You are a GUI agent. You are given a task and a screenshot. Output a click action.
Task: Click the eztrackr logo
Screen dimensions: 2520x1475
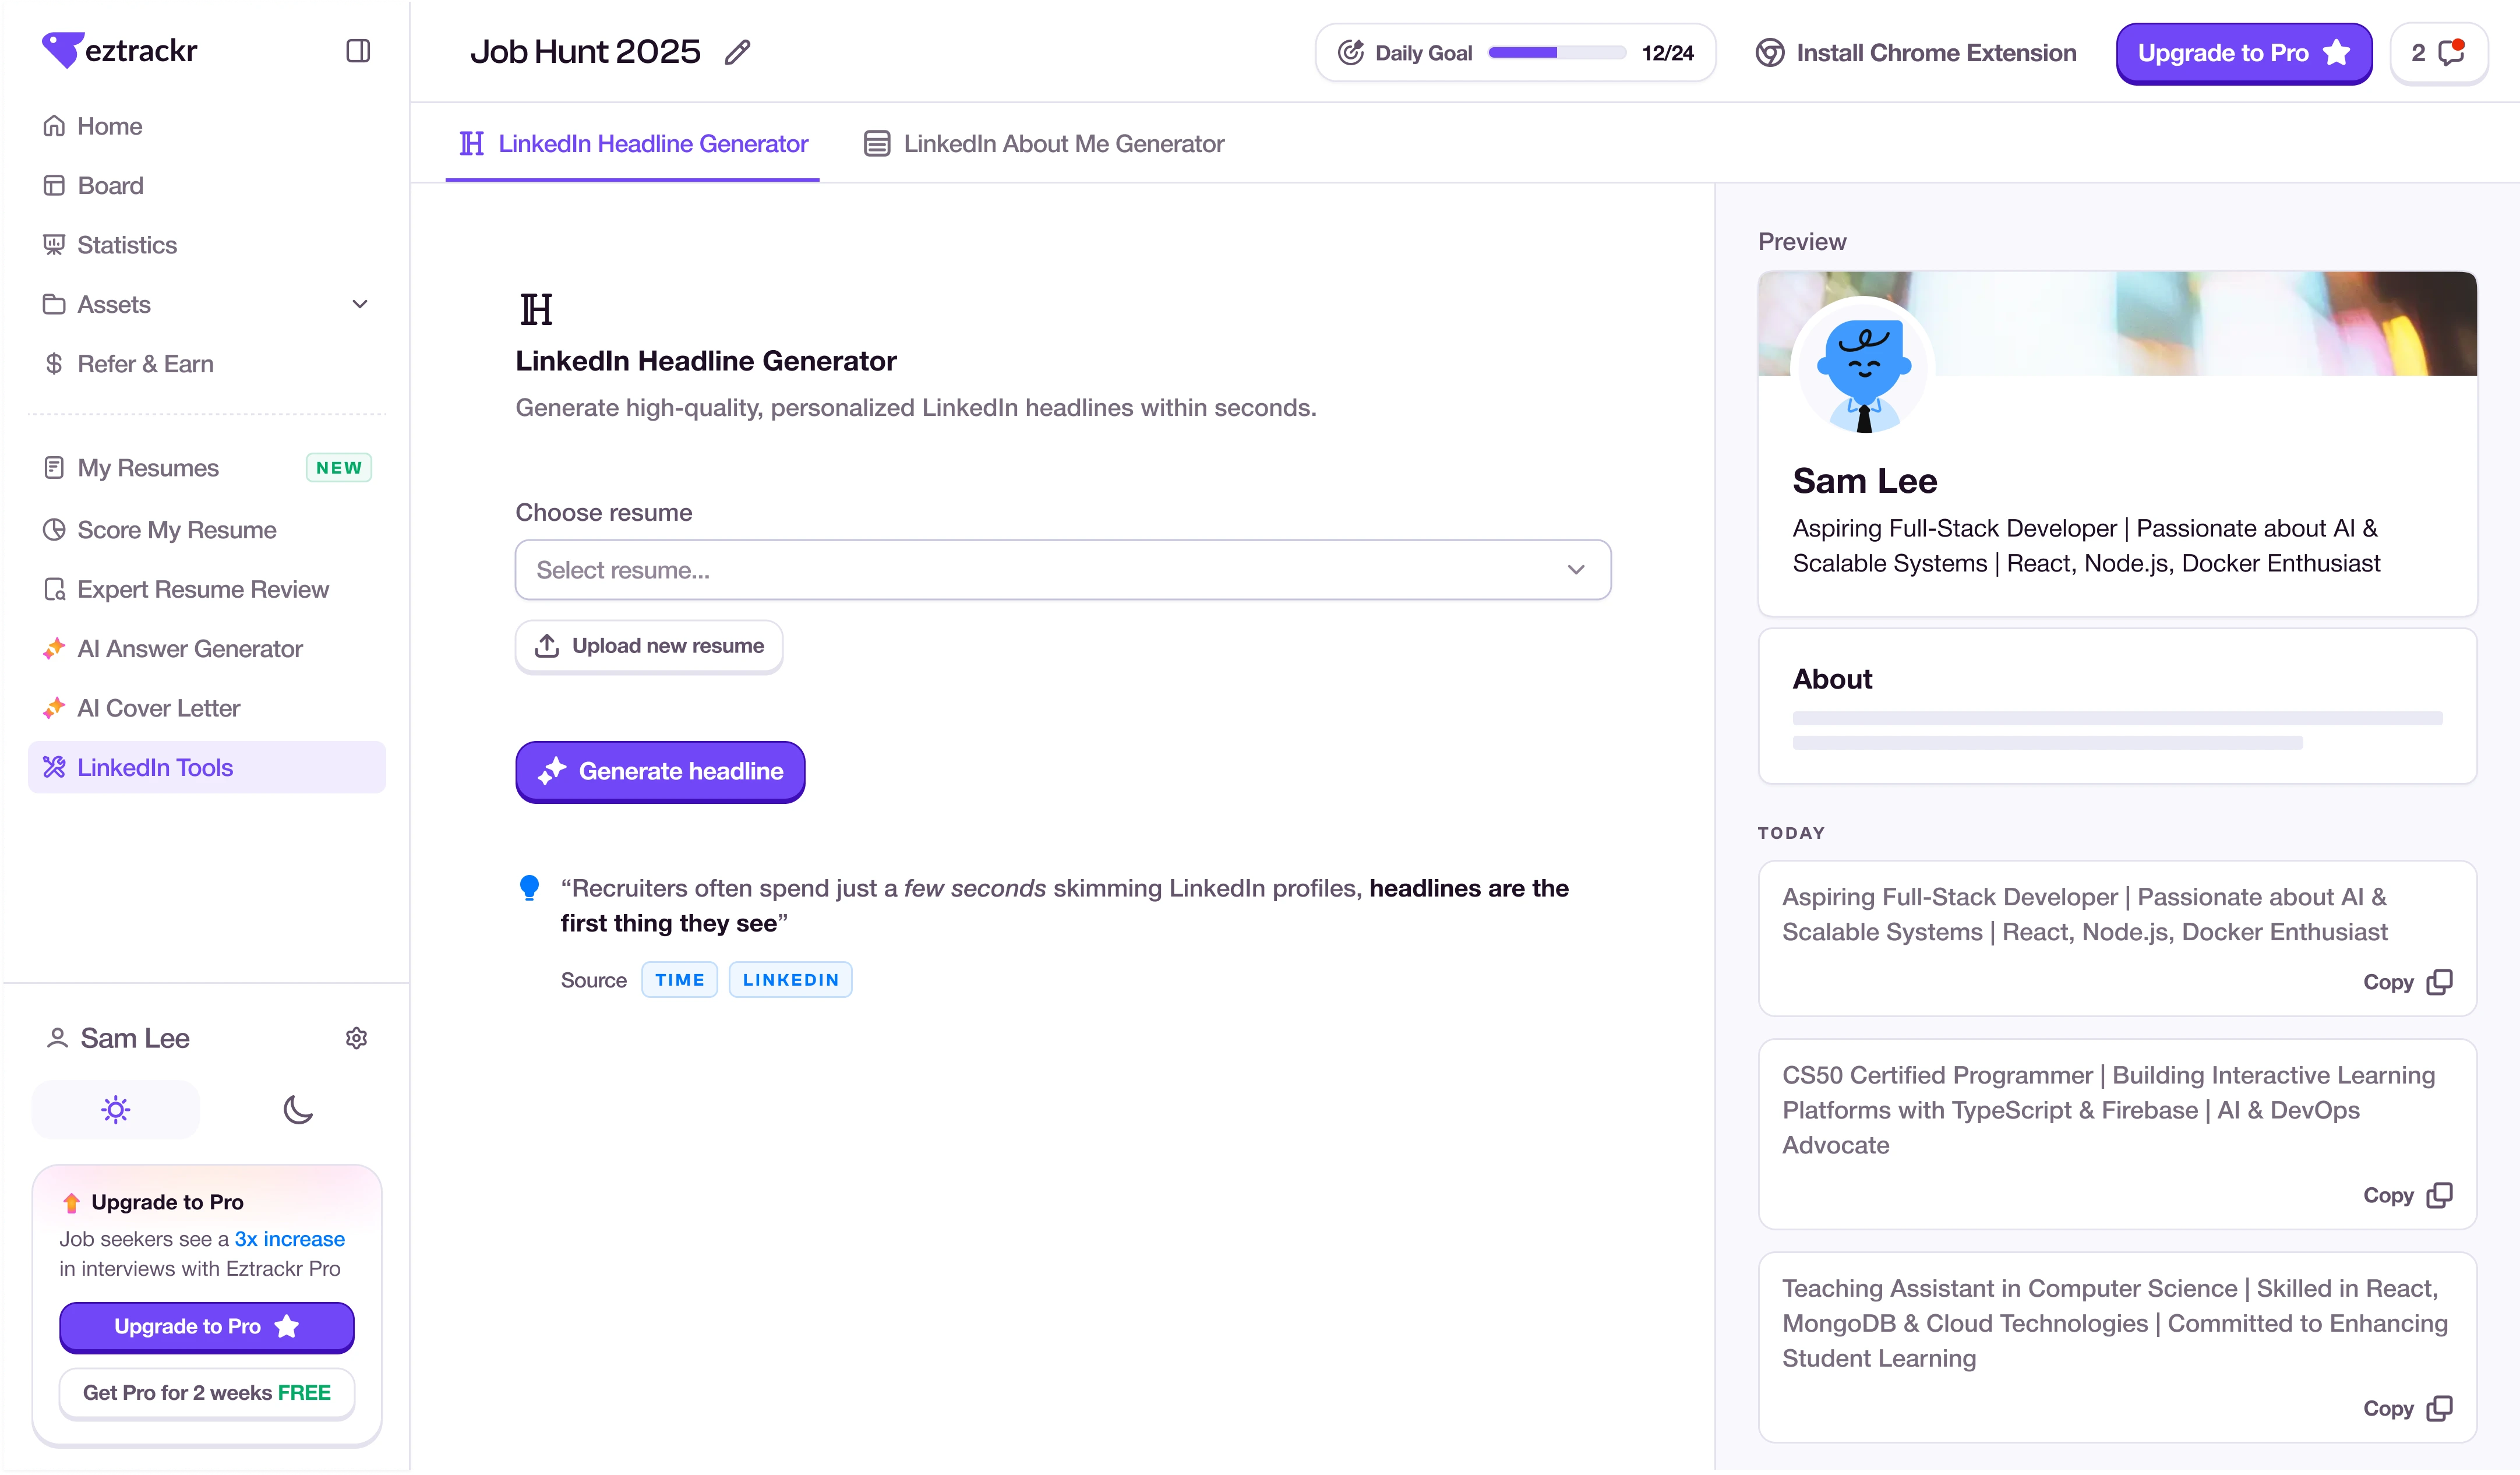[x=120, y=50]
